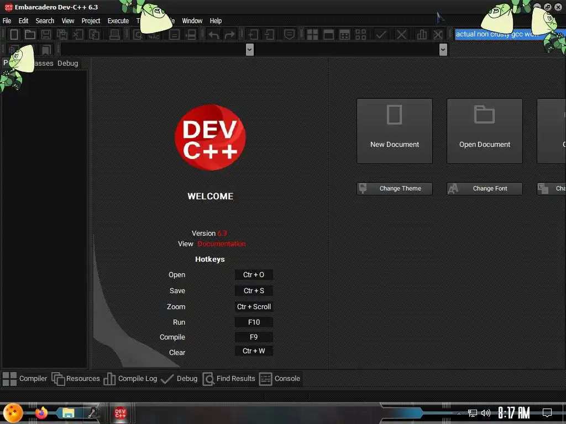Open the Project menu

pyautogui.click(x=91, y=21)
